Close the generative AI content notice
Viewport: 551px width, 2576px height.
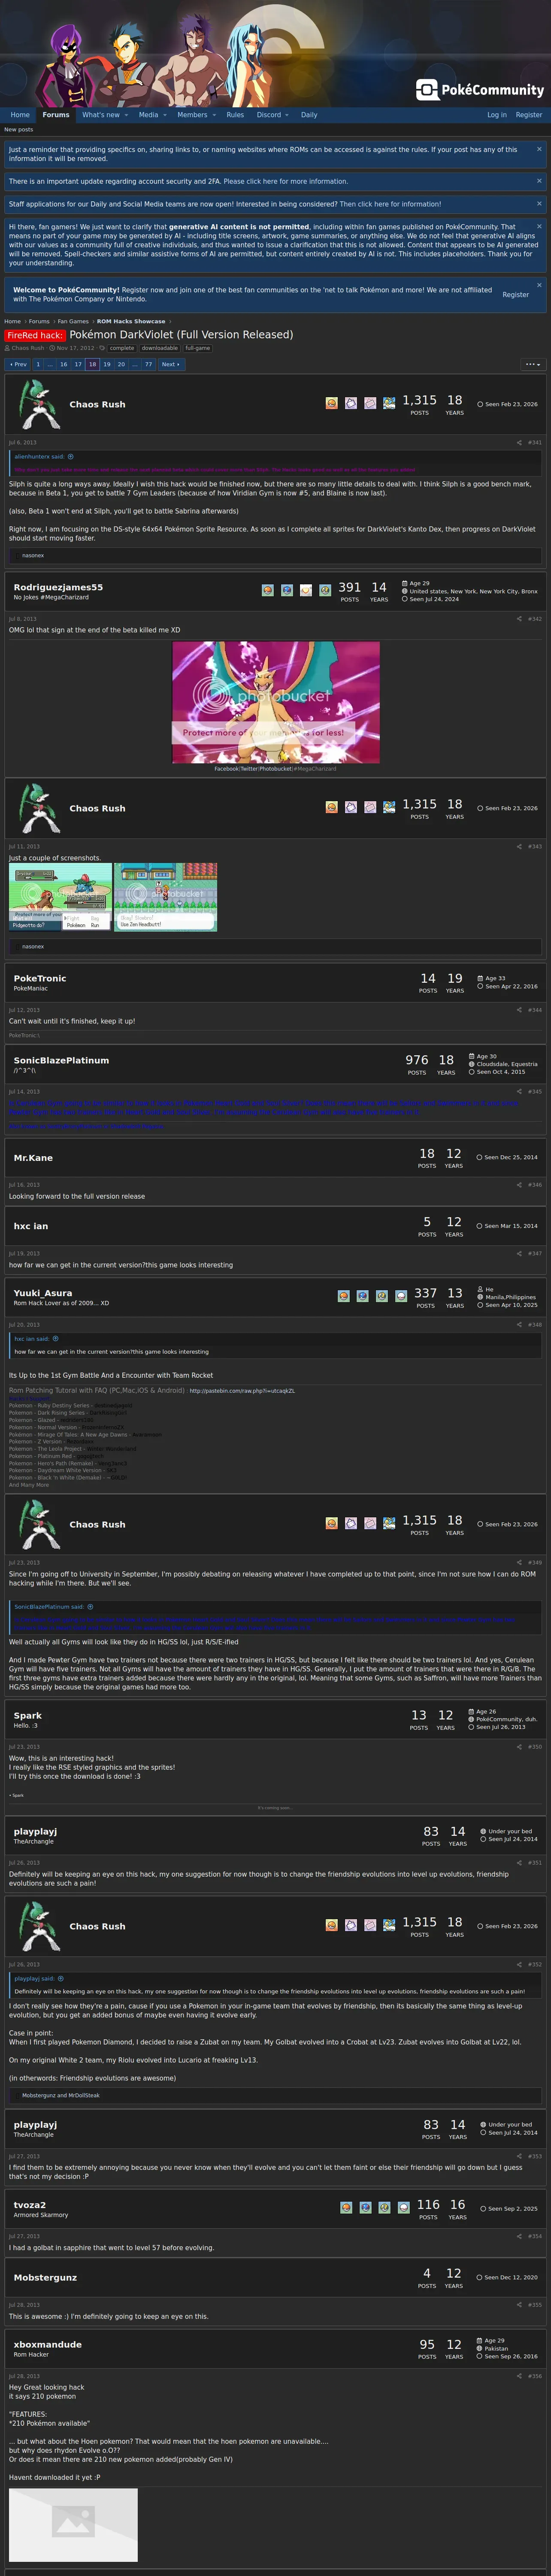pos(539,226)
